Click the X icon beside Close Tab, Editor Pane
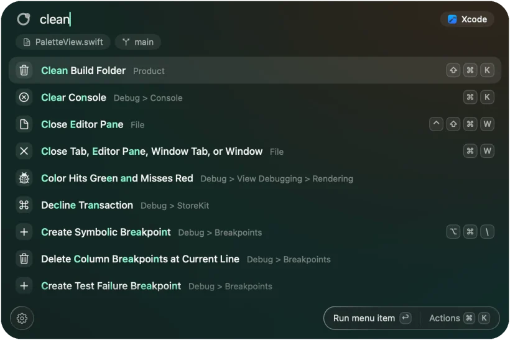The image size is (510, 340). tap(24, 151)
